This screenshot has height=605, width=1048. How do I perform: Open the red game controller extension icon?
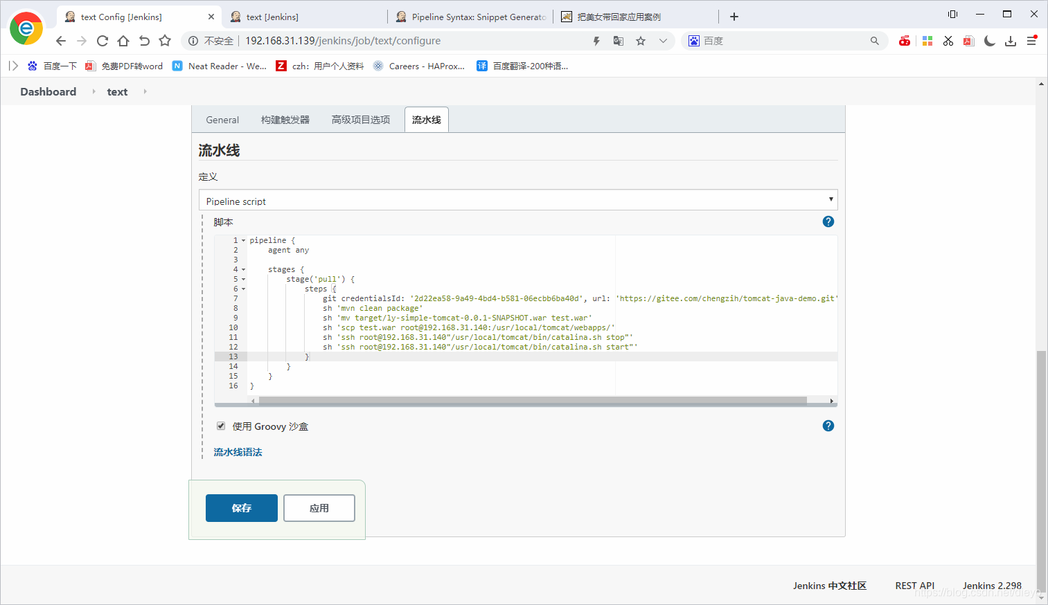[x=905, y=41]
